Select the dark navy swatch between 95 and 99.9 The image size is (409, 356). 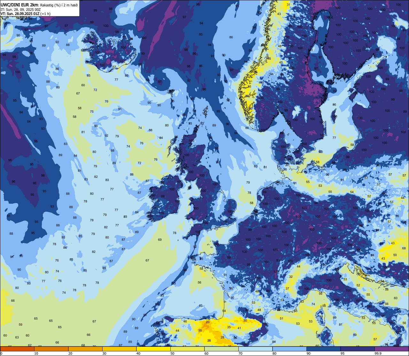[358, 349]
